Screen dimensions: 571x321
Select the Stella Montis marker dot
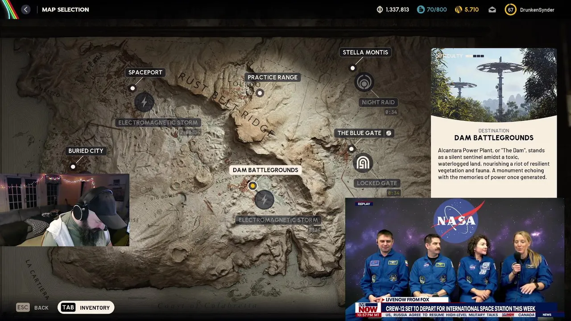pos(352,68)
